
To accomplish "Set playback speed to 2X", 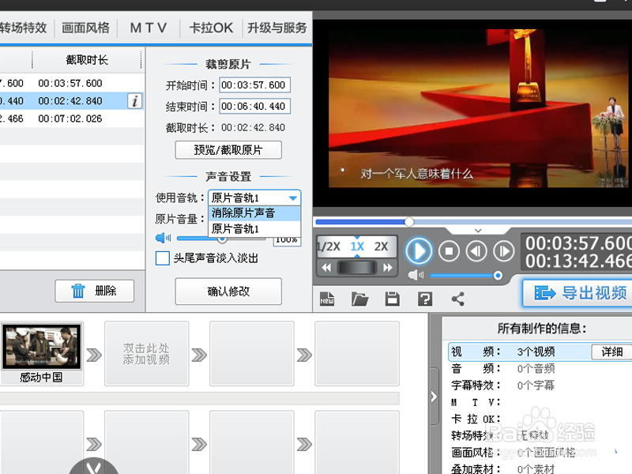I will coord(381,246).
